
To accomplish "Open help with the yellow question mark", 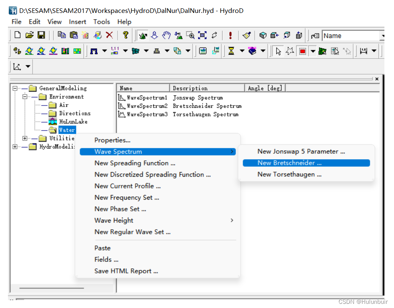I will pyautogui.click(x=125, y=35).
